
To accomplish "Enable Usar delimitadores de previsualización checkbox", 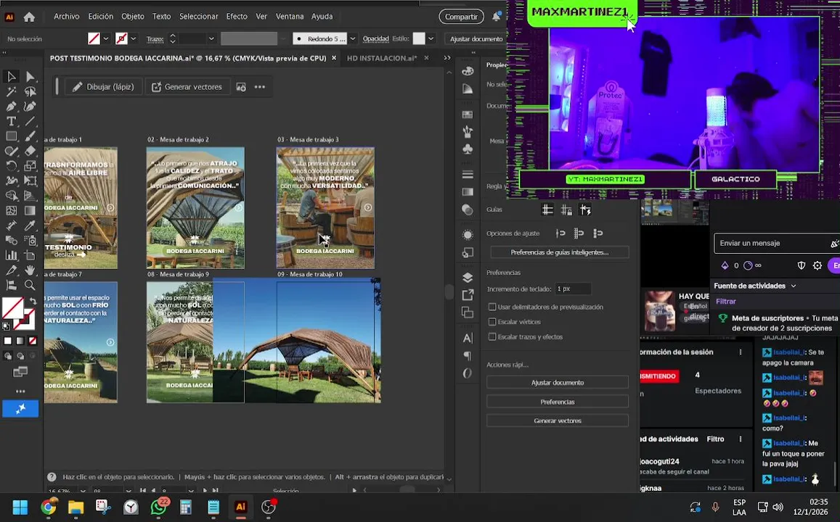I will point(492,307).
